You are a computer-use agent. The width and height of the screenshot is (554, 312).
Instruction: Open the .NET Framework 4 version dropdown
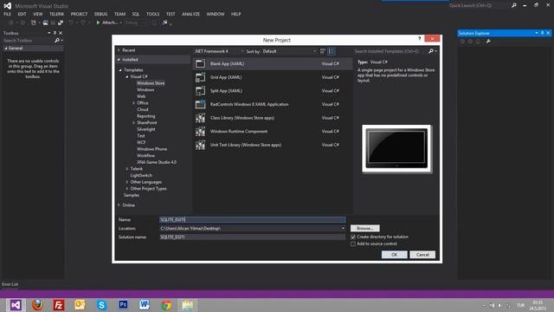pos(219,51)
